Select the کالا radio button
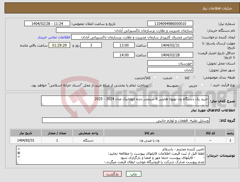 [194, 77]
